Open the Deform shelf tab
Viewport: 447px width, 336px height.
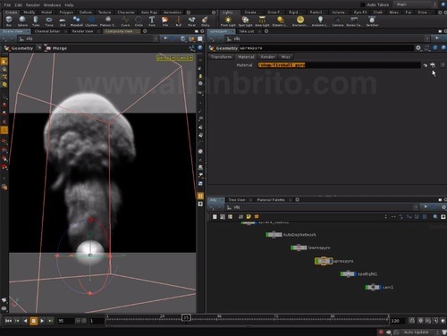tap(86, 13)
